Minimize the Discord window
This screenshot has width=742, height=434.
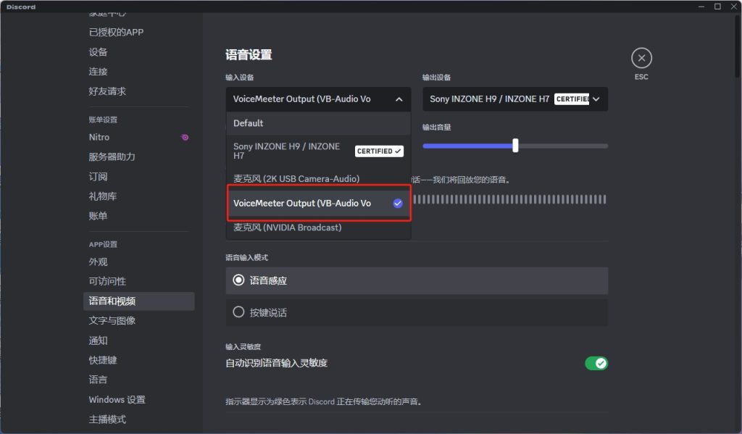pyautogui.click(x=701, y=7)
